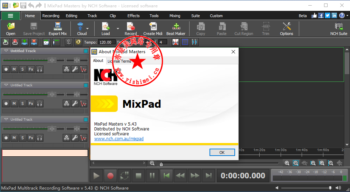Mute the top track with M button
Image resolution: width=350 pixels, height=192 pixels.
(x=14, y=69)
